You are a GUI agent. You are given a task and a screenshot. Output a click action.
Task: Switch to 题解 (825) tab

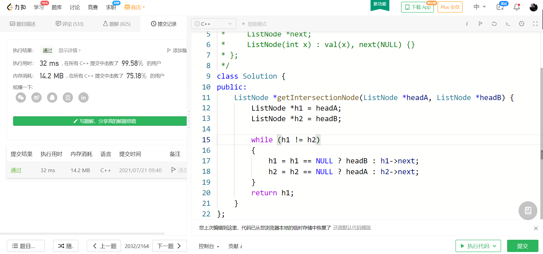[117, 24]
